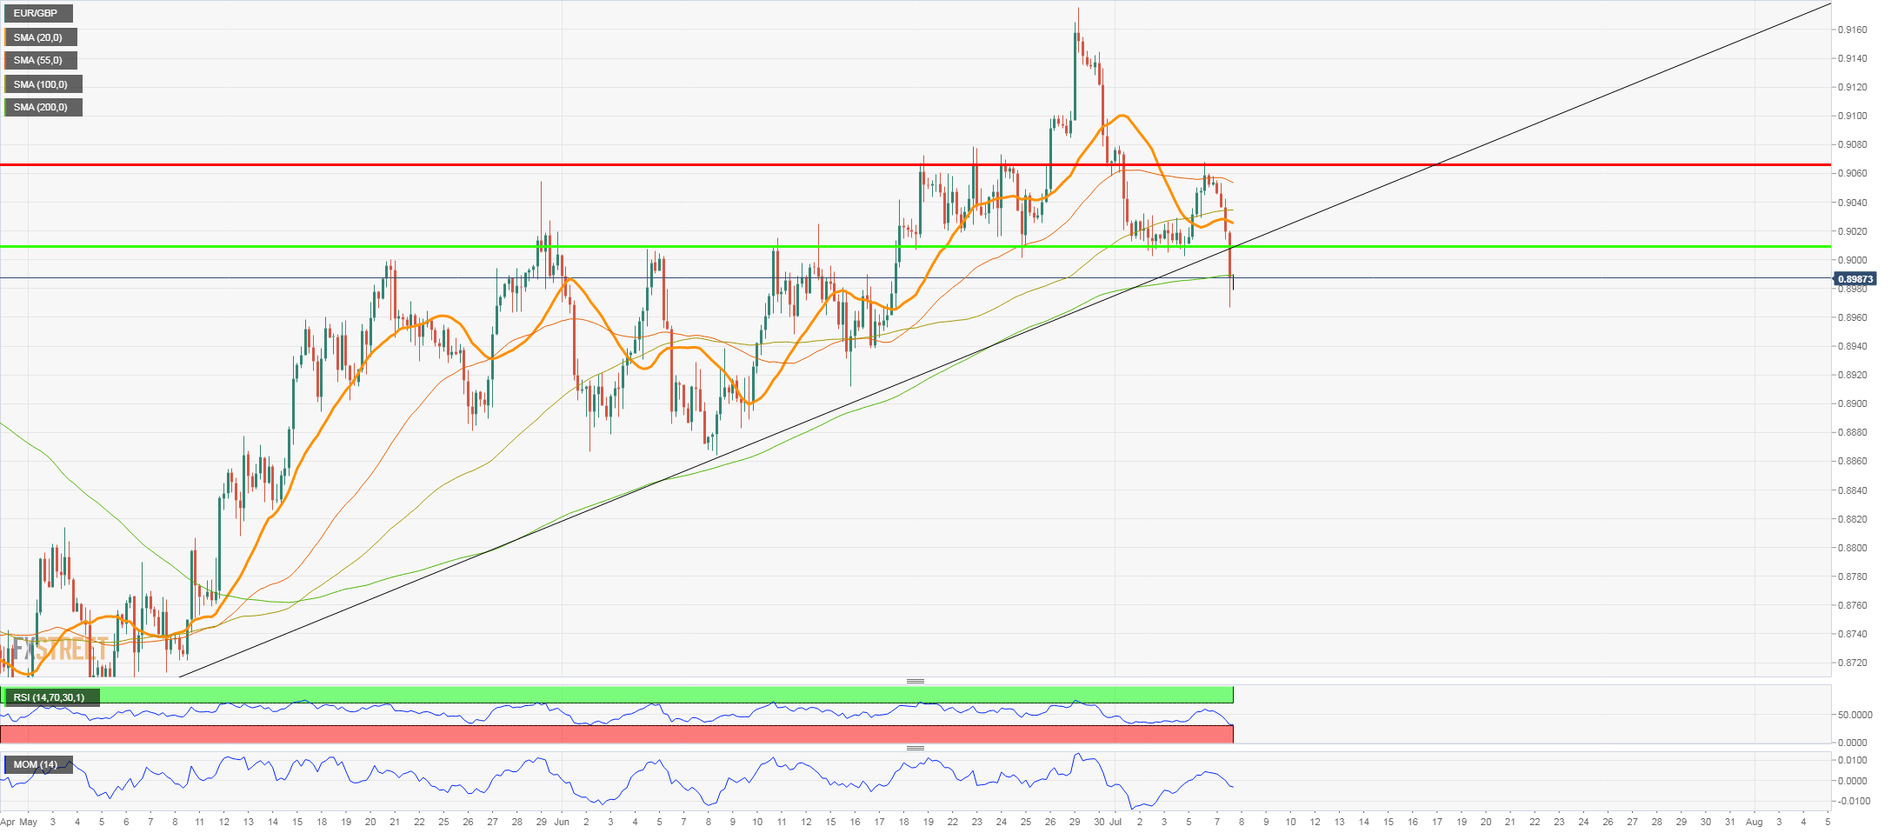1898x833 pixels.
Task: Open the RSI (14,70,30,1) indicator label
Action: pyautogui.click(x=51, y=697)
